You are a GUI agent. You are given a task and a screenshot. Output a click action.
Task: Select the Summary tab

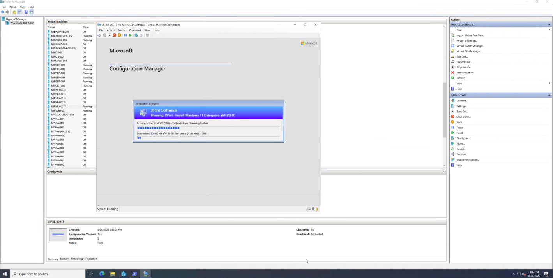tap(53, 259)
